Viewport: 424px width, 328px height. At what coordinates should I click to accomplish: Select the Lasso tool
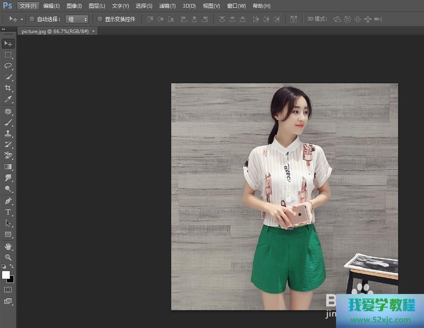pos(8,65)
